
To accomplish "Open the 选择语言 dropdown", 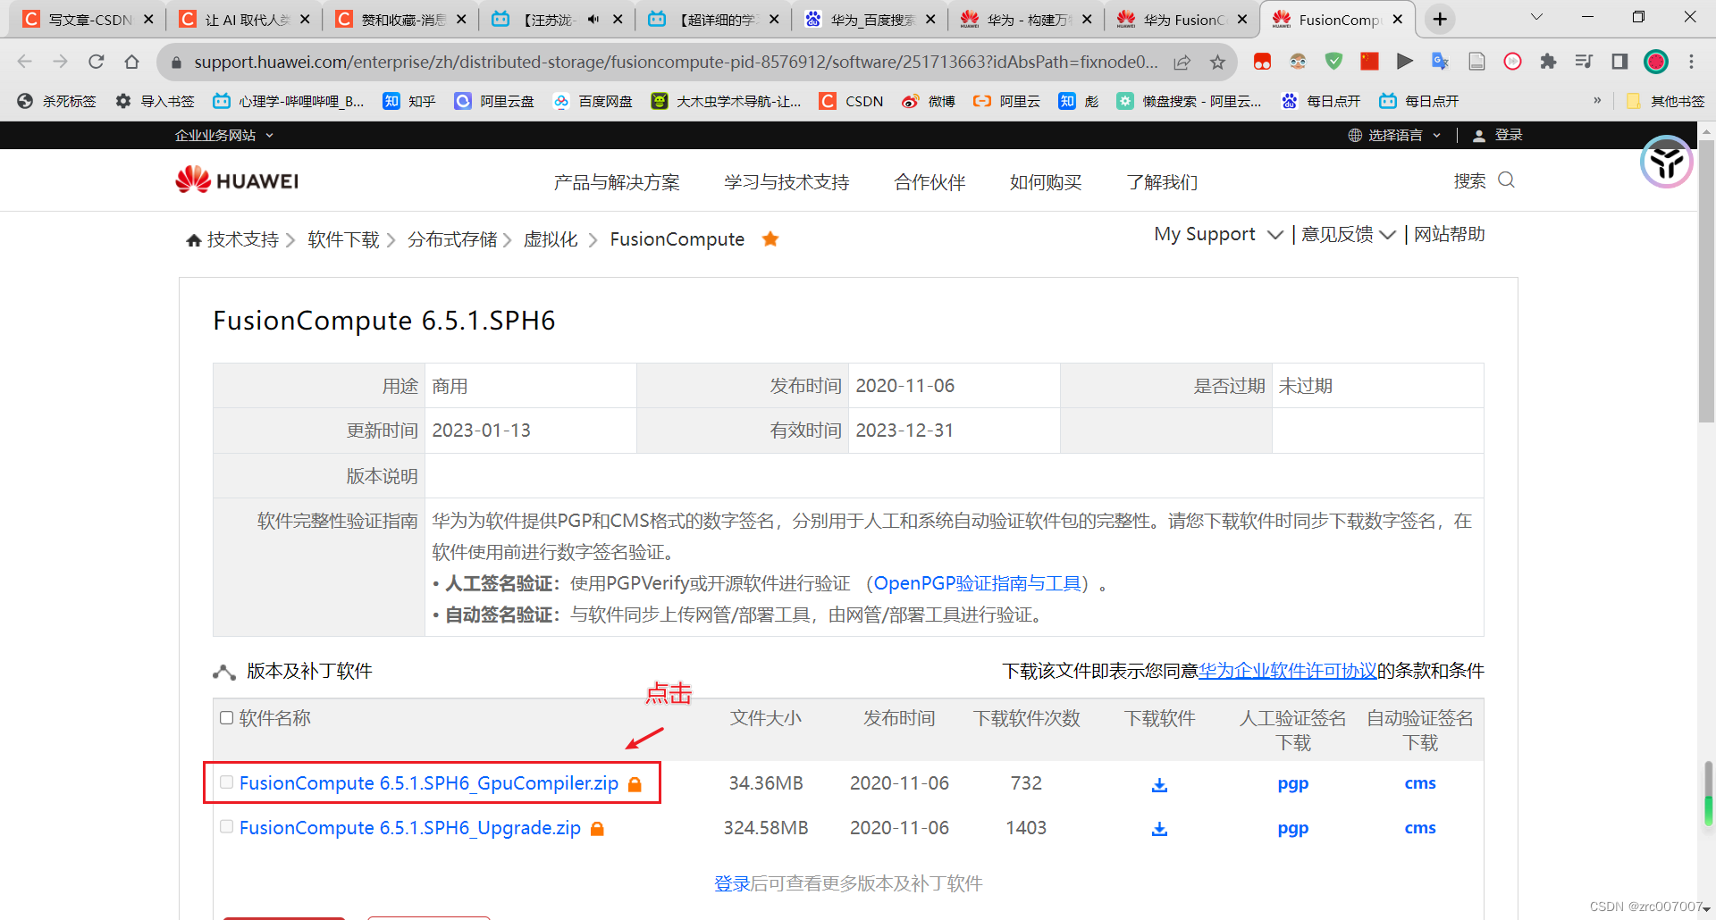I will pos(1394,135).
